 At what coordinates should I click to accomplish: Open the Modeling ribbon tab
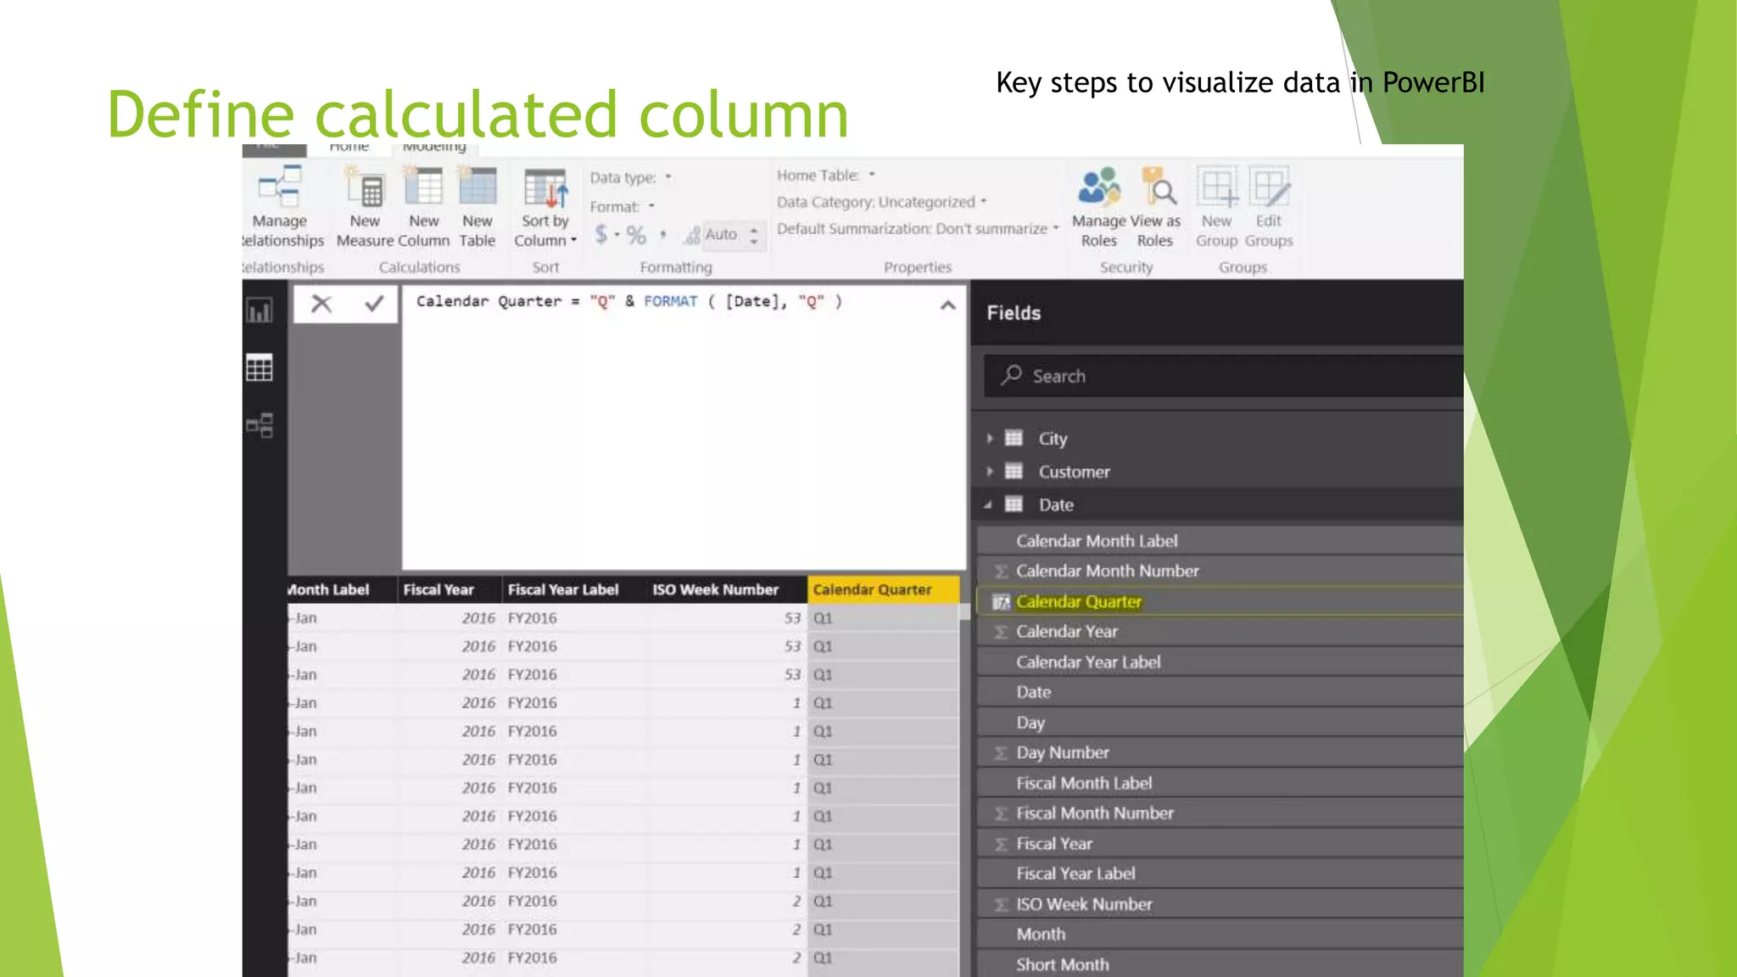coord(434,148)
